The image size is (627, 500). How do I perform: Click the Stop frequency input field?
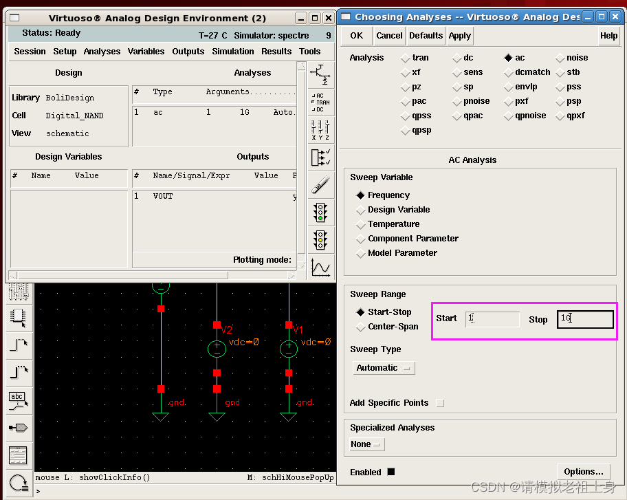(585, 319)
